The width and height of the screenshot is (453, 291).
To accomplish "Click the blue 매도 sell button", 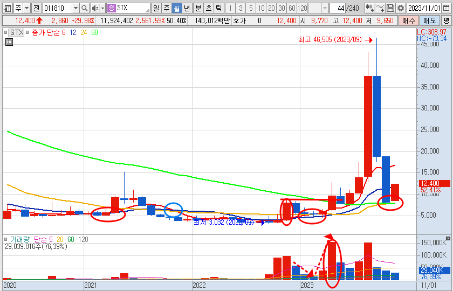I will coord(429,21).
